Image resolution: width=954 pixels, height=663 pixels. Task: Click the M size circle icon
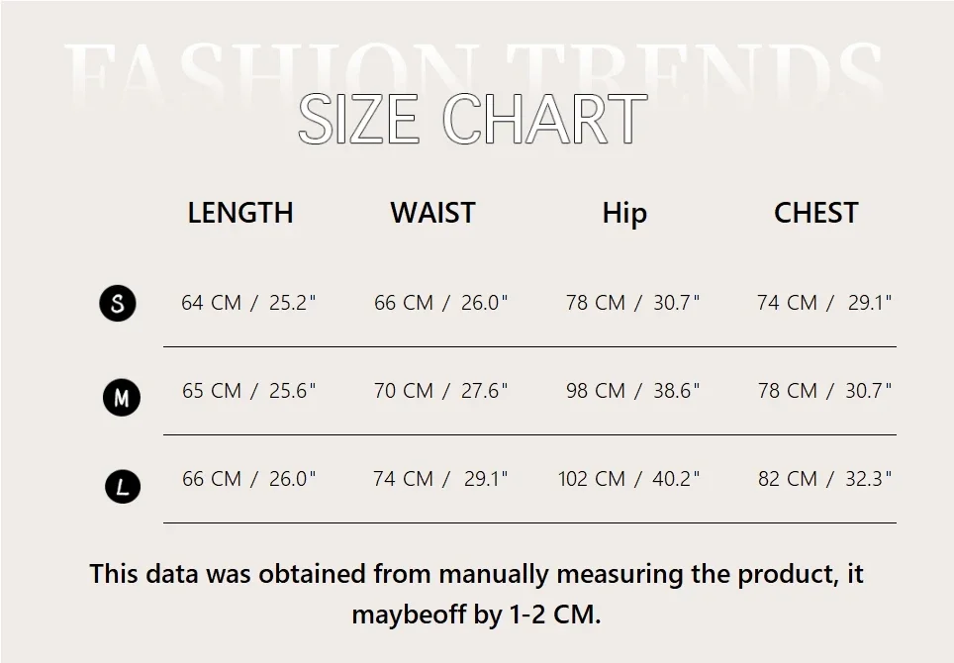pos(122,398)
